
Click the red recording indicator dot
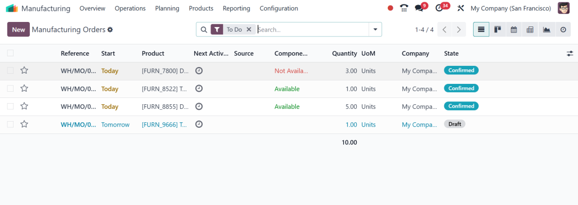(391, 8)
